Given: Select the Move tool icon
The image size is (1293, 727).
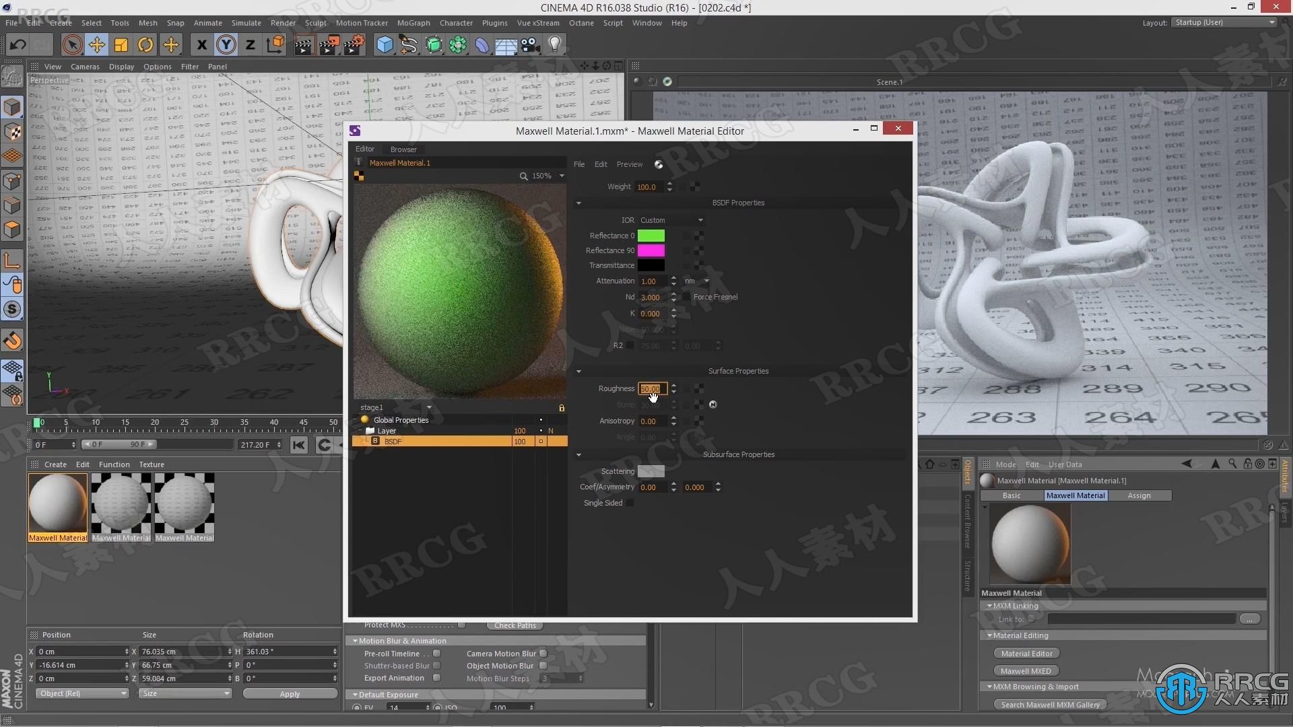Looking at the screenshot, I should 96,44.
